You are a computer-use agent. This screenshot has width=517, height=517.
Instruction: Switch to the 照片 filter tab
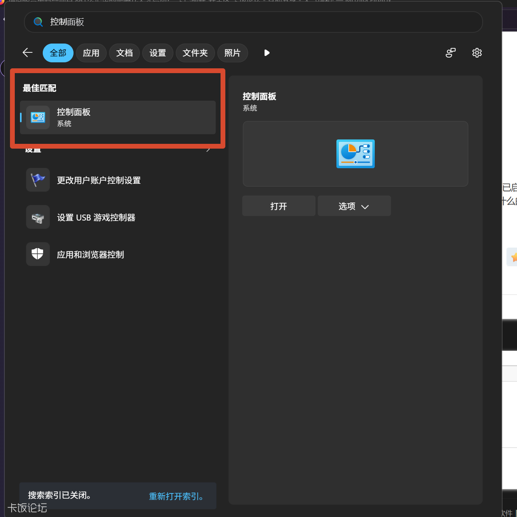click(233, 53)
